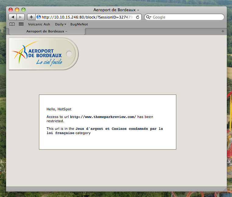Viewport: 232px width, 197px height.
Task: Reload the page with the refresh arrow
Action: (138, 17)
